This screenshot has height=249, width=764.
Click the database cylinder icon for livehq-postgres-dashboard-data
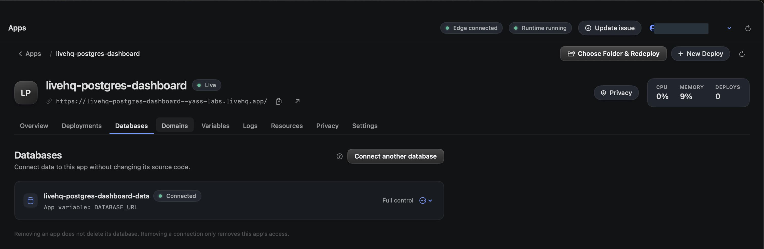[31, 201]
